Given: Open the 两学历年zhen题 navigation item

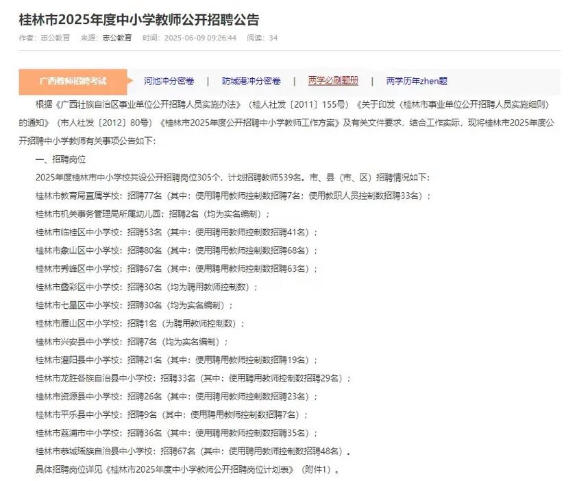Looking at the screenshot, I should pyautogui.click(x=417, y=80).
